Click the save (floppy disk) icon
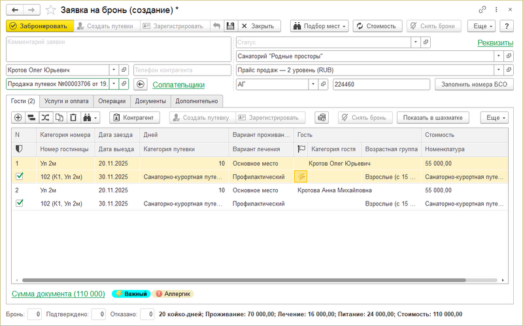Image resolution: width=523 pixels, height=326 pixels. coord(229,26)
